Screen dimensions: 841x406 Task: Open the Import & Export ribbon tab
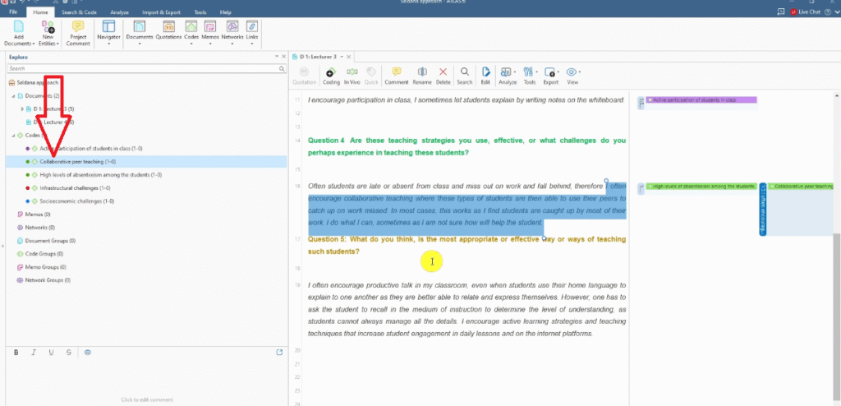coord(160,12)
